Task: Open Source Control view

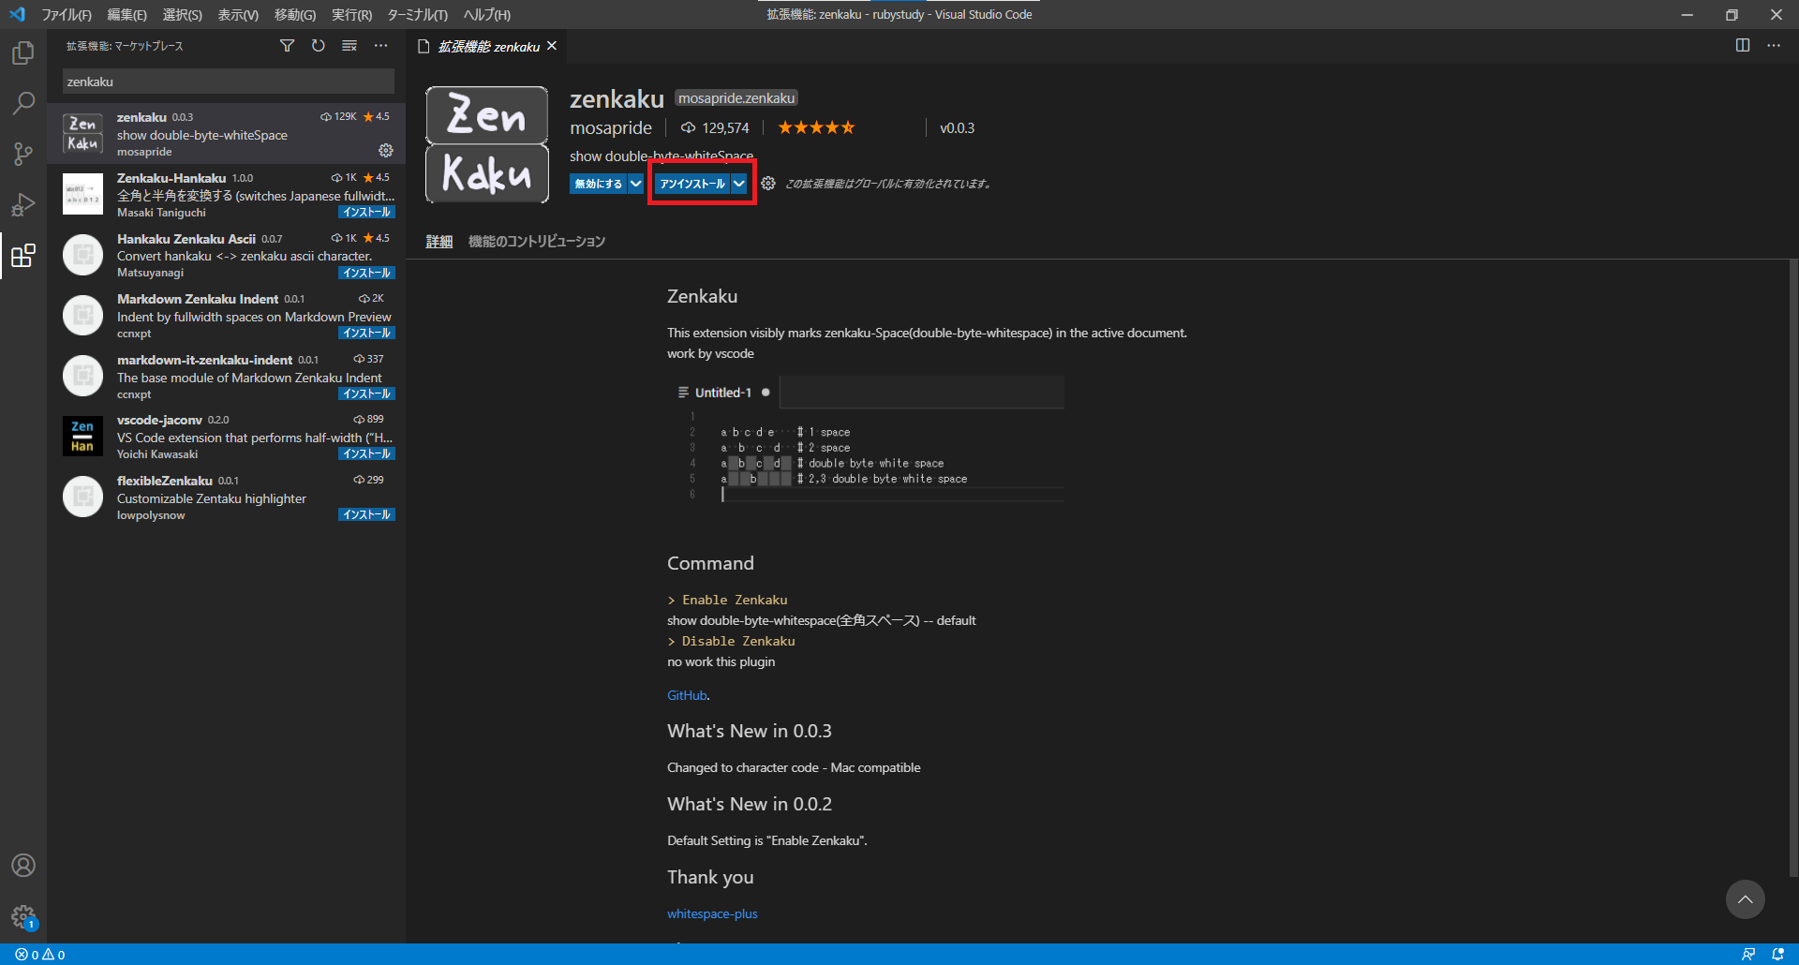Action: click(23, 154)
